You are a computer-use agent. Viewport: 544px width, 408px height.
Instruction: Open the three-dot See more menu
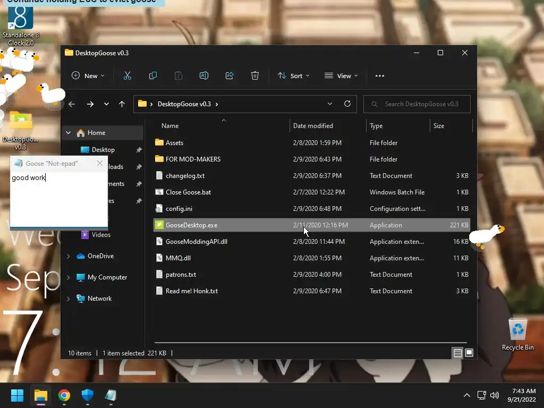pyautogui.click(x=379, y=75)
